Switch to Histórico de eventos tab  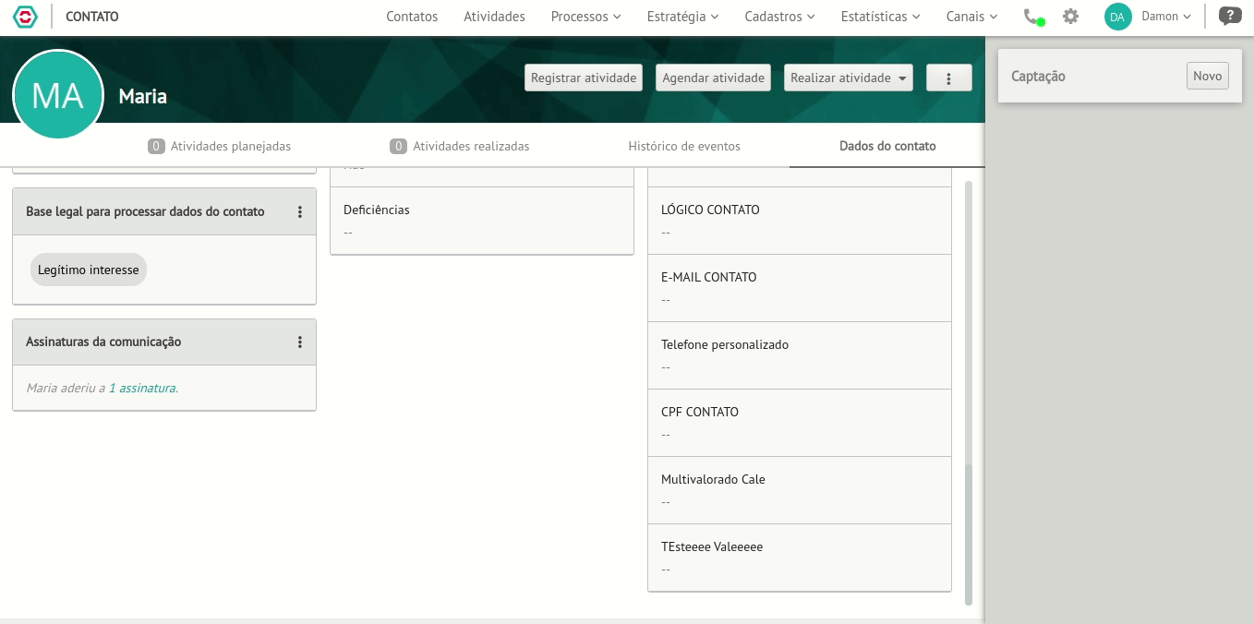click(684, 146)
